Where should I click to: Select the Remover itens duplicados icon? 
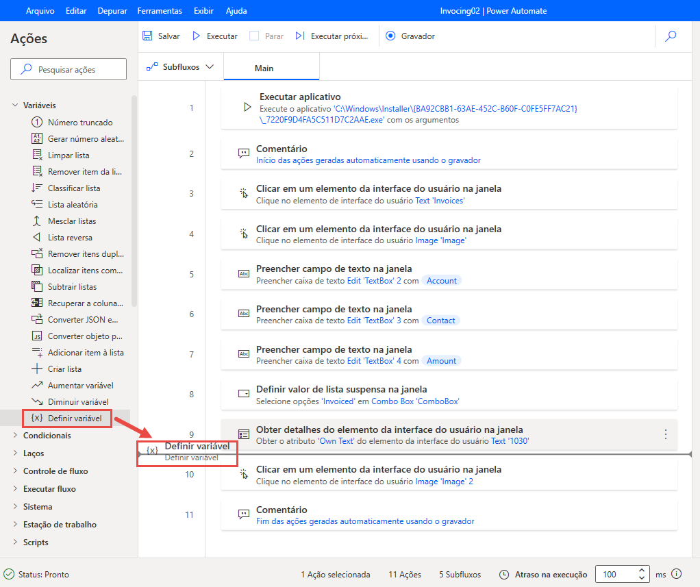36,253
